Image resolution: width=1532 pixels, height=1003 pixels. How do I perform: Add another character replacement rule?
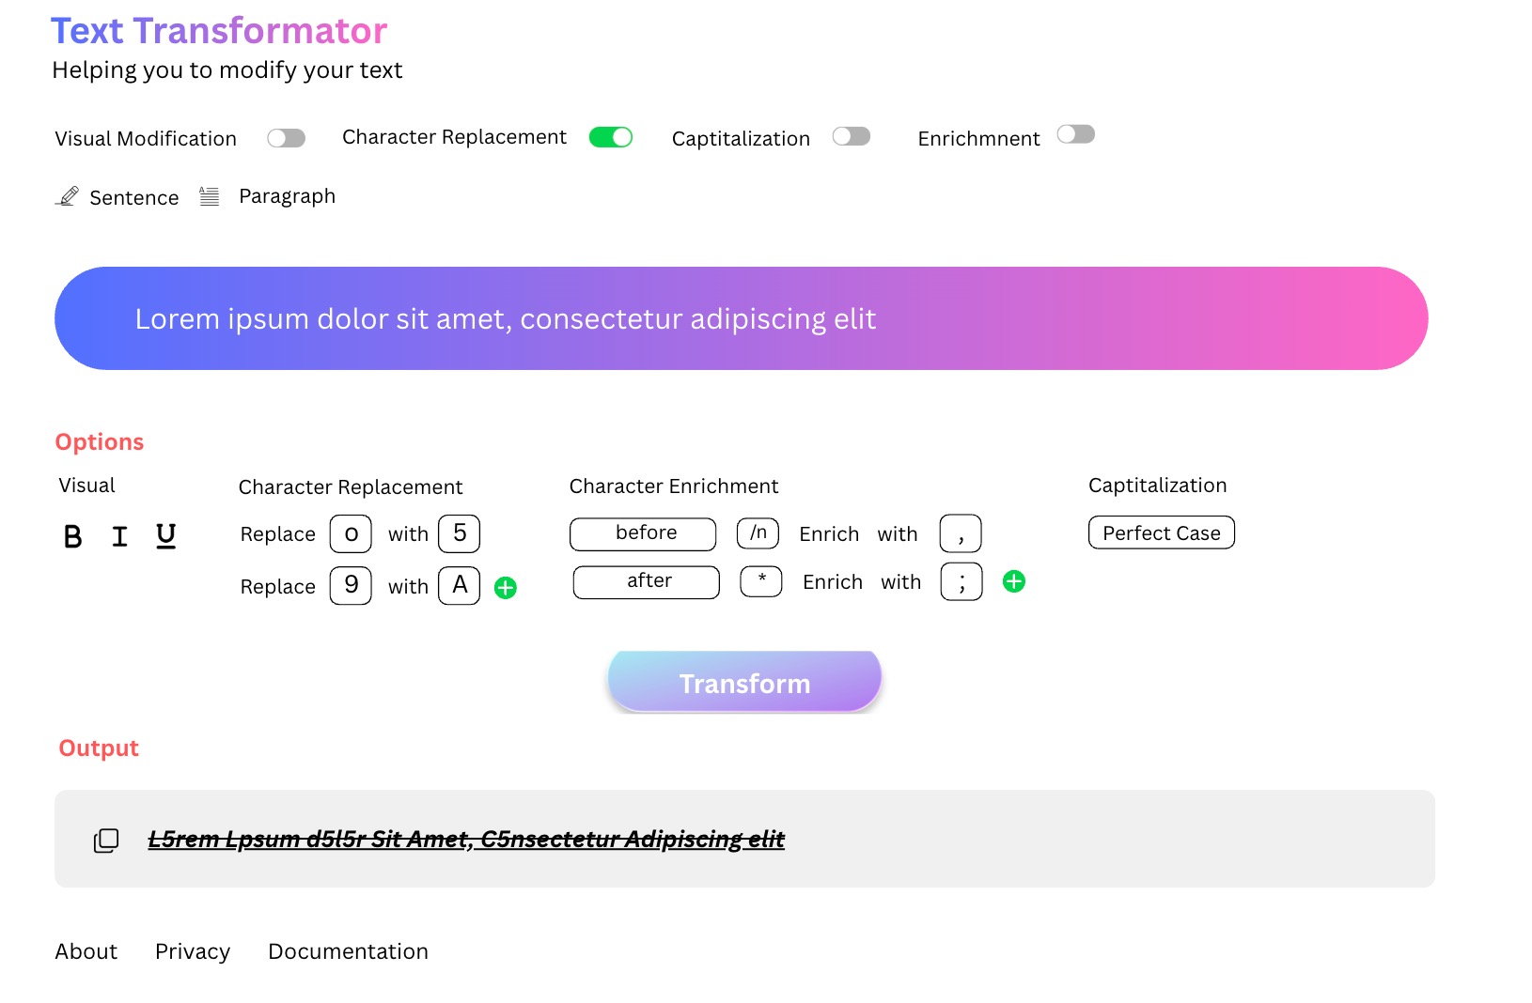(x=506, y=588)
